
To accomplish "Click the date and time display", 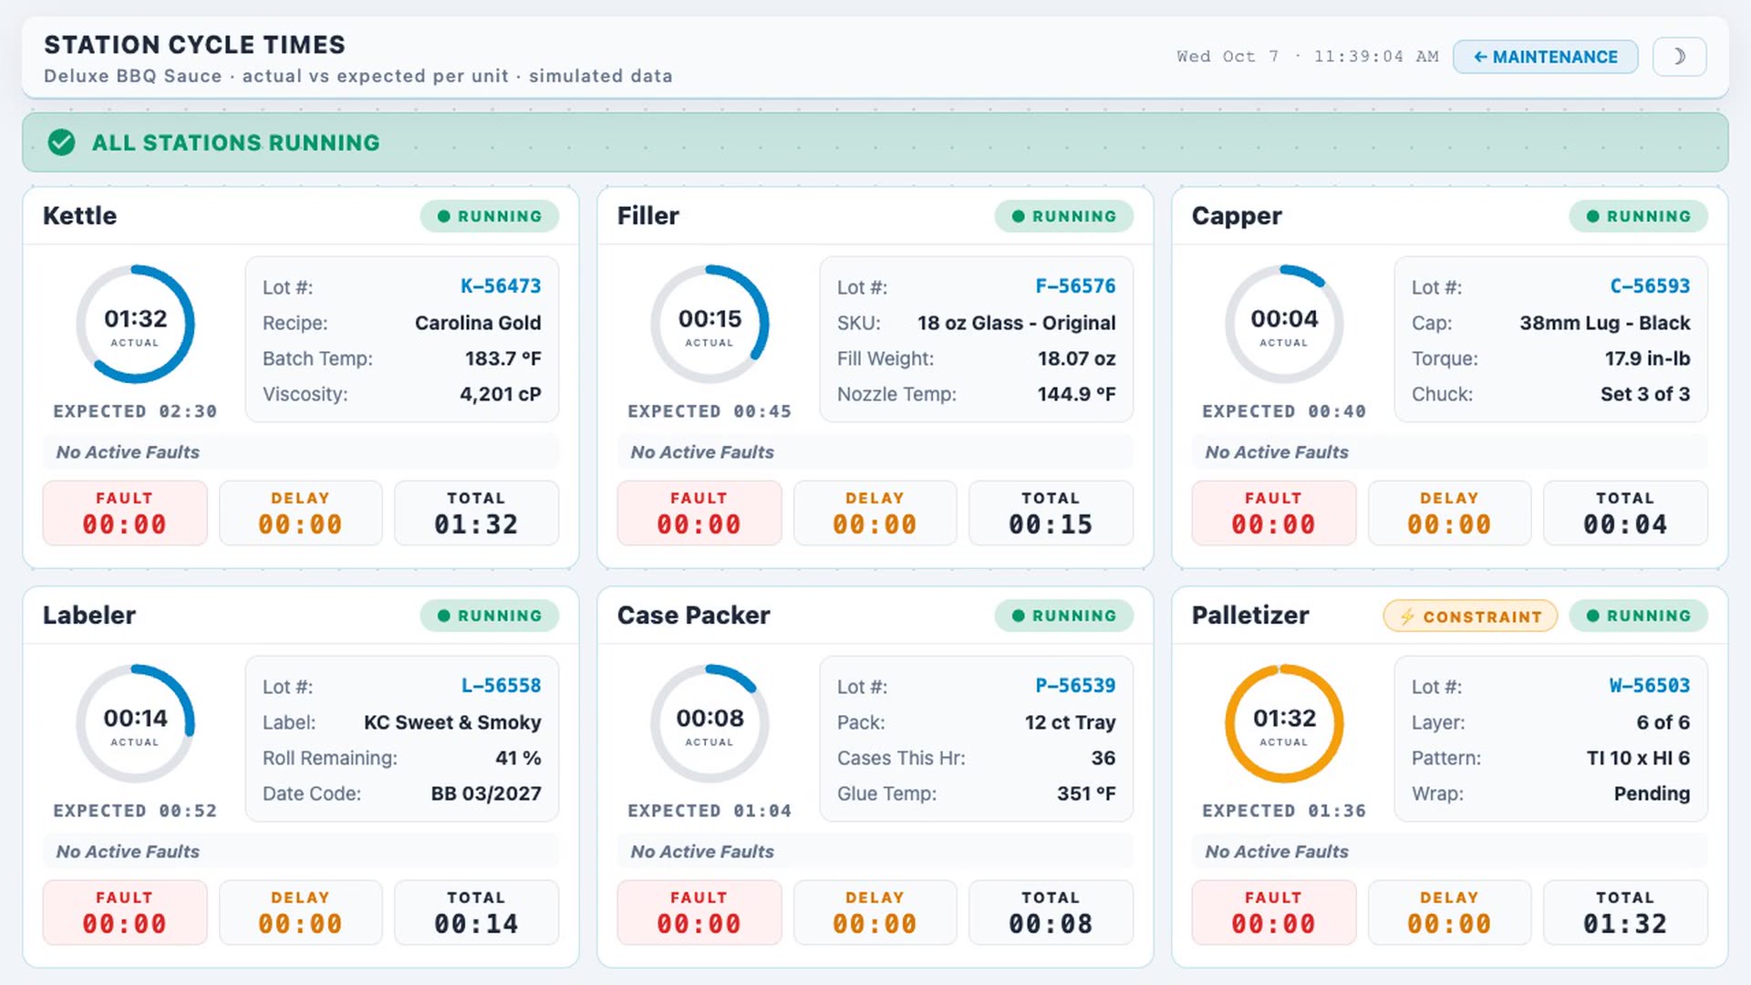I will (1307, 57).
